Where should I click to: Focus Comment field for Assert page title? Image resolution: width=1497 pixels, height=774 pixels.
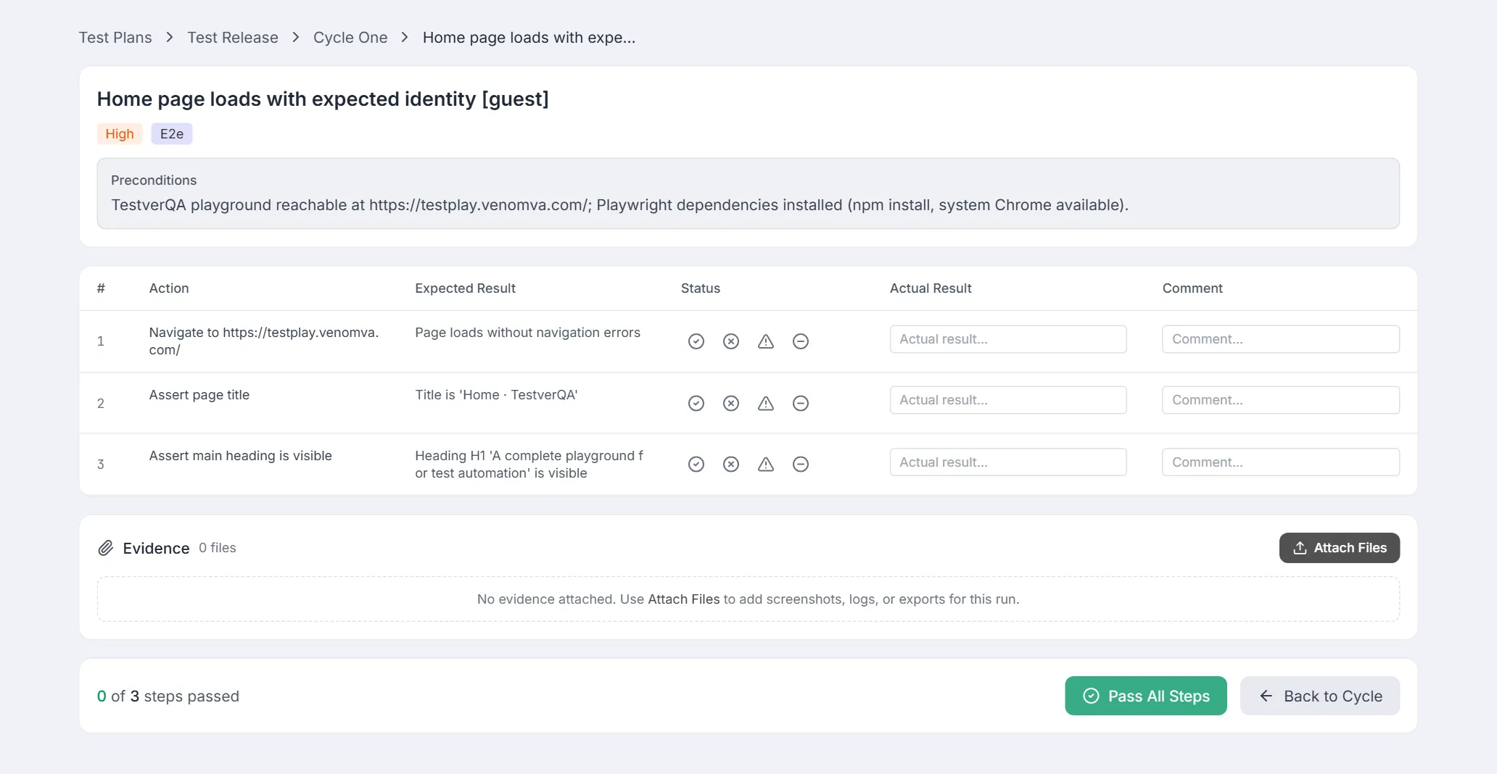[1281, 400]
